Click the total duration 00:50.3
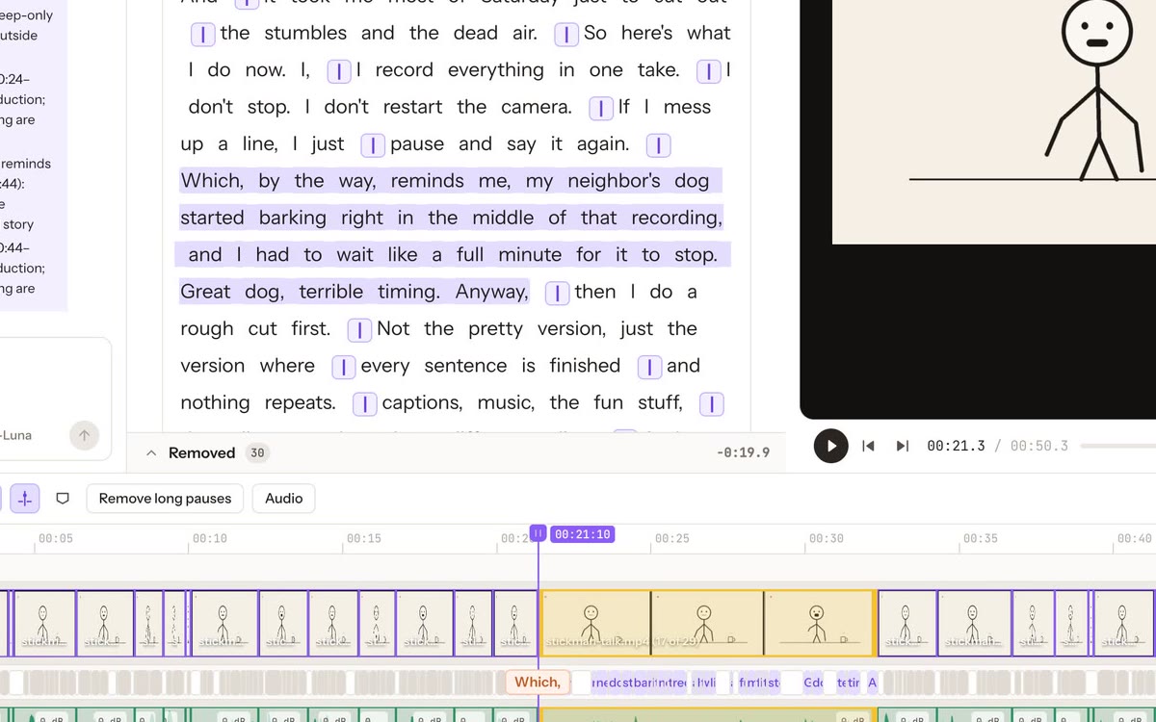Screen dimensions: 1156x722 [1038, 446]
